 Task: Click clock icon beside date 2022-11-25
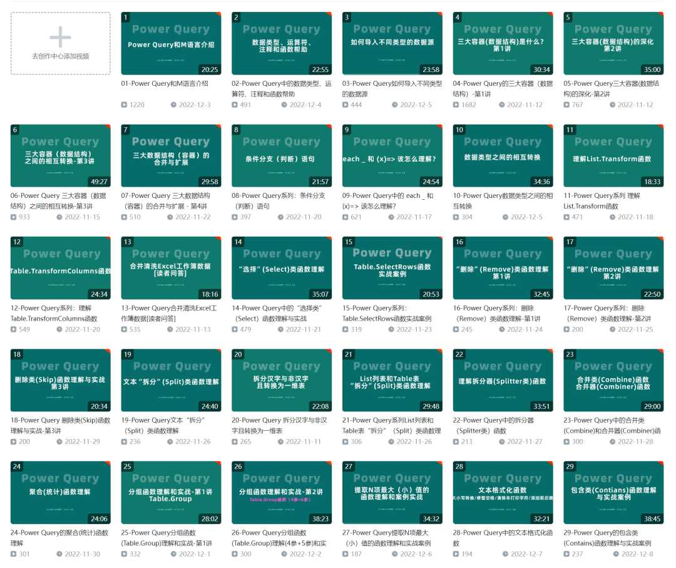(612, 329)
